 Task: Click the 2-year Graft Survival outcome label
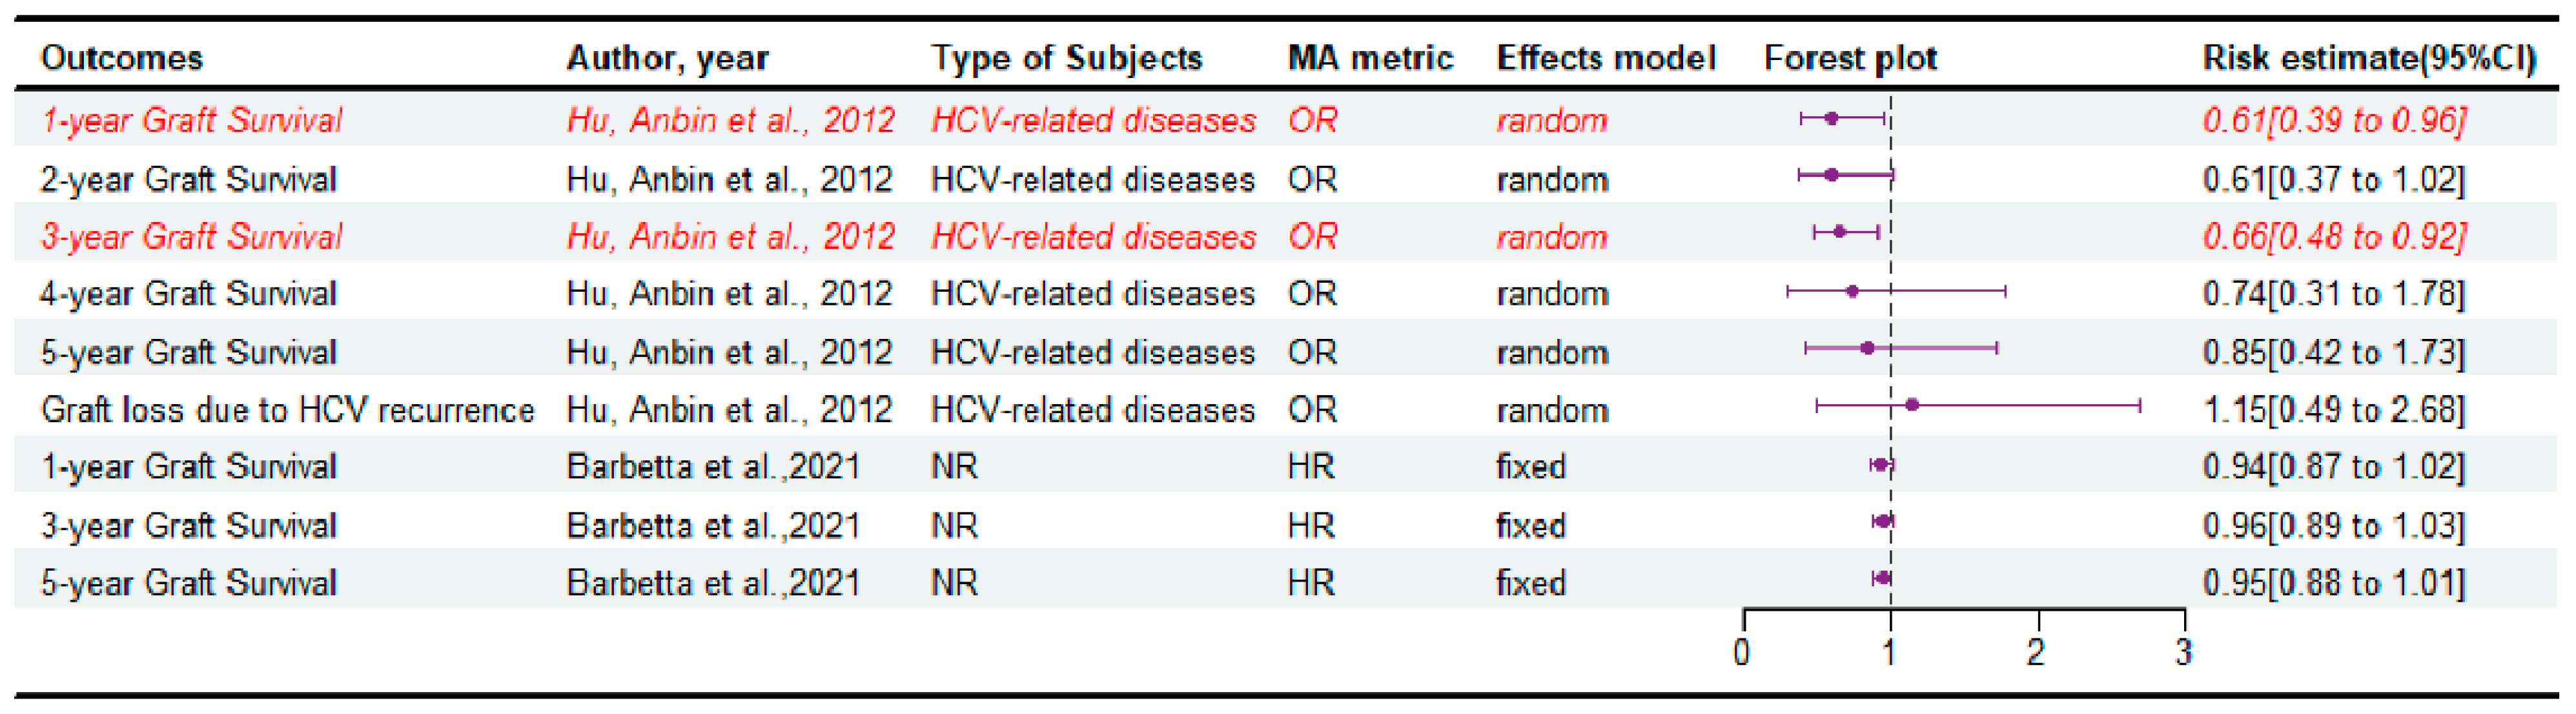(188, 179)
